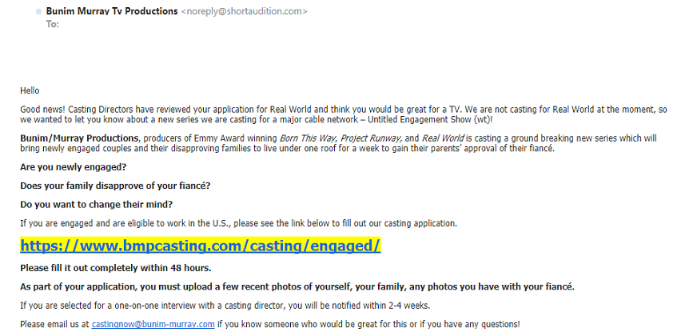The height and width of the screenshot is (336, 697).
Task: Click Does your family disapprove line
Action: point(115,186)
